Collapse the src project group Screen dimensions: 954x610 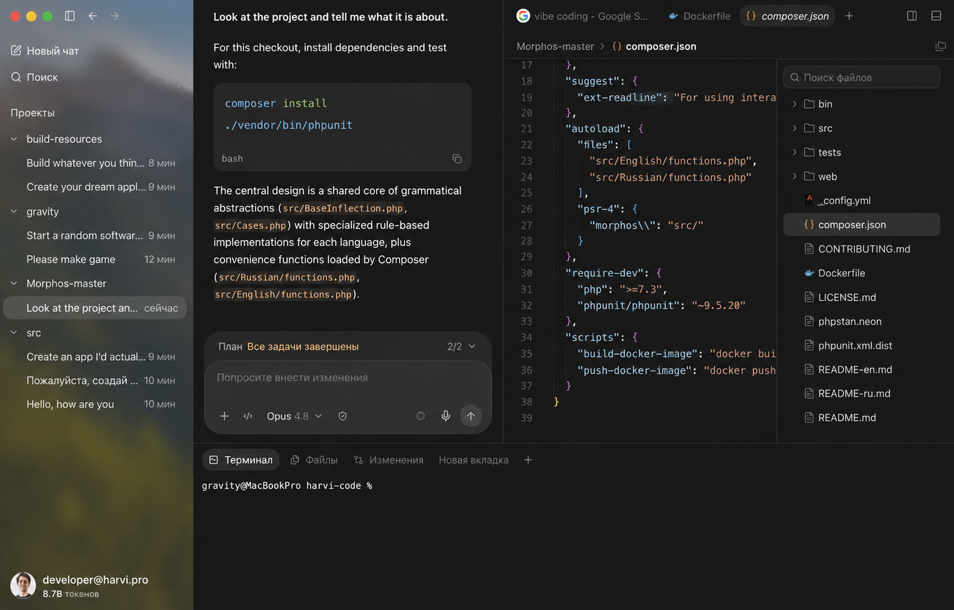click(14, 333)
